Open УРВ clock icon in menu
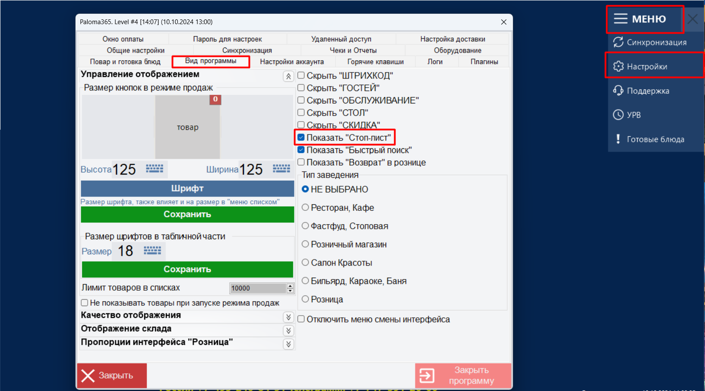The width and height of the screenshot is (705, 391). tap(618, 115)
